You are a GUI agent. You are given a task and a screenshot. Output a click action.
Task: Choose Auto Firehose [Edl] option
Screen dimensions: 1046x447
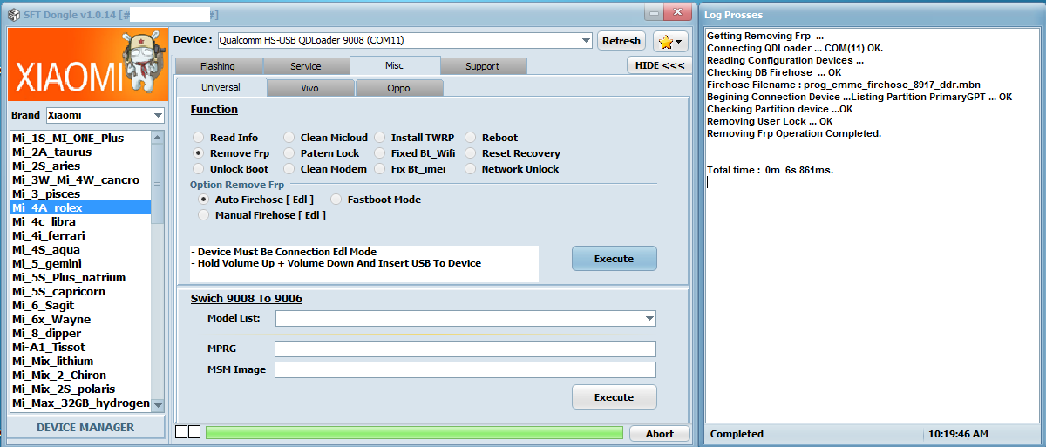255,200
